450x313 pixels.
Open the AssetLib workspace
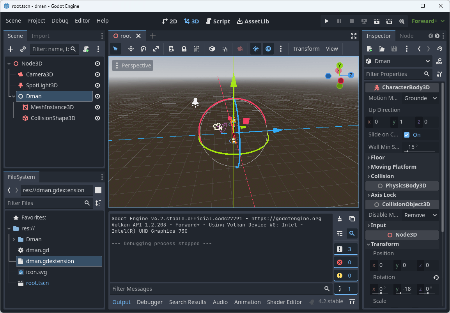(x=253, y=21)
